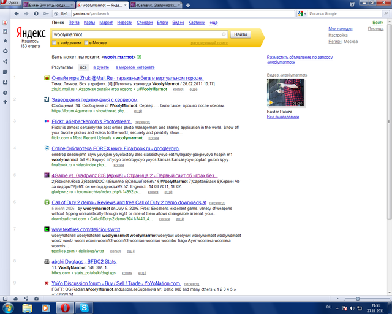The width and height of the screenshot is (392, 314).
Task: Click the magnifier search icon in toolbar
Action: click(x=386, y=13)
